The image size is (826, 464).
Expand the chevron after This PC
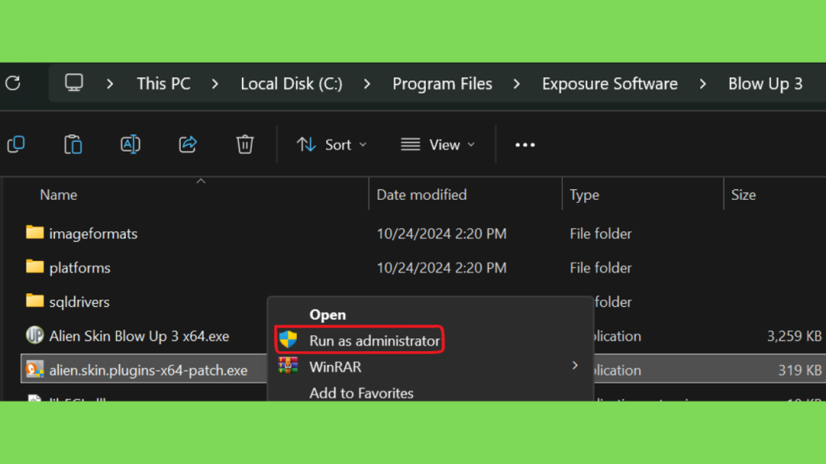click(x=215, y=84)
